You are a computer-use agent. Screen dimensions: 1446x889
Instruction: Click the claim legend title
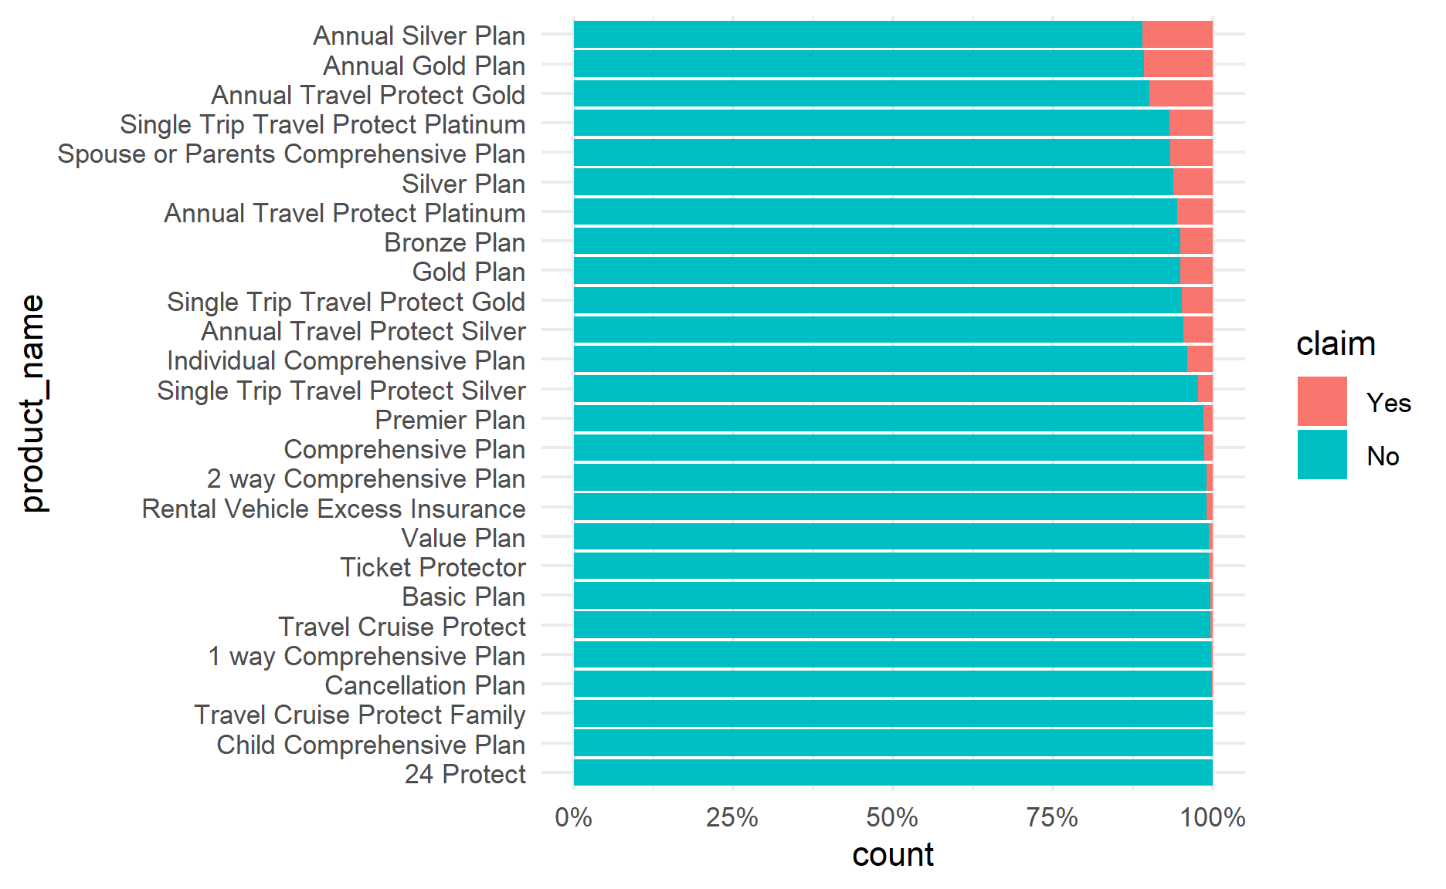click(x=1336, y=344)
